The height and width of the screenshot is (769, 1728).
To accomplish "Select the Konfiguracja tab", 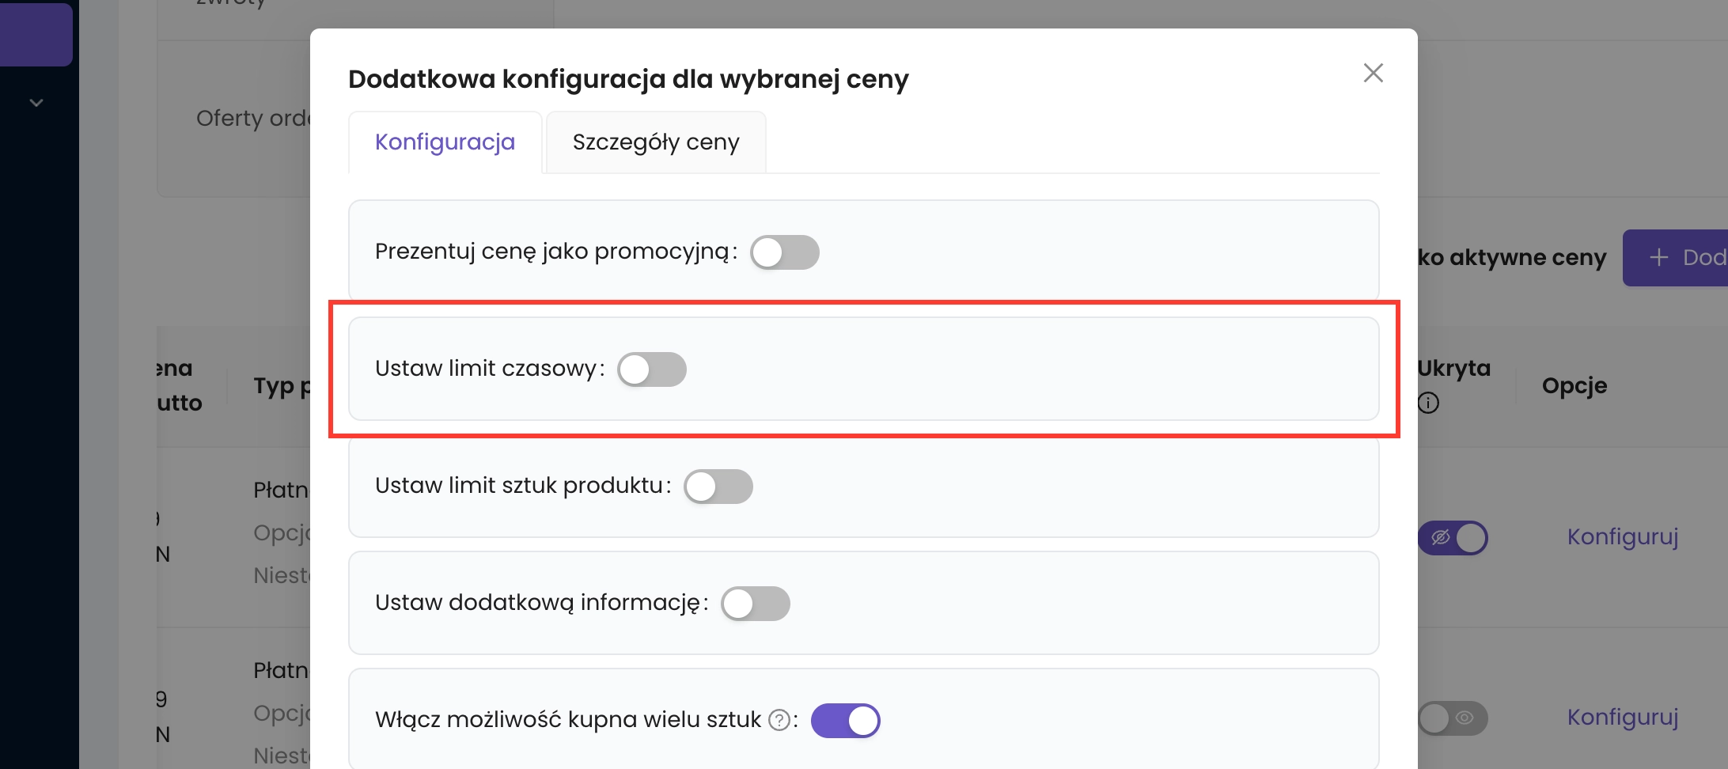I will click(445, 142).
